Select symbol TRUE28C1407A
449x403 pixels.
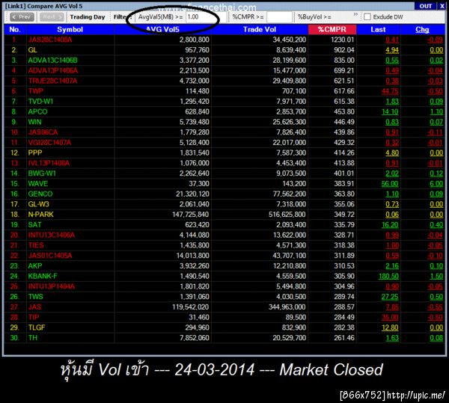(52, 81)
